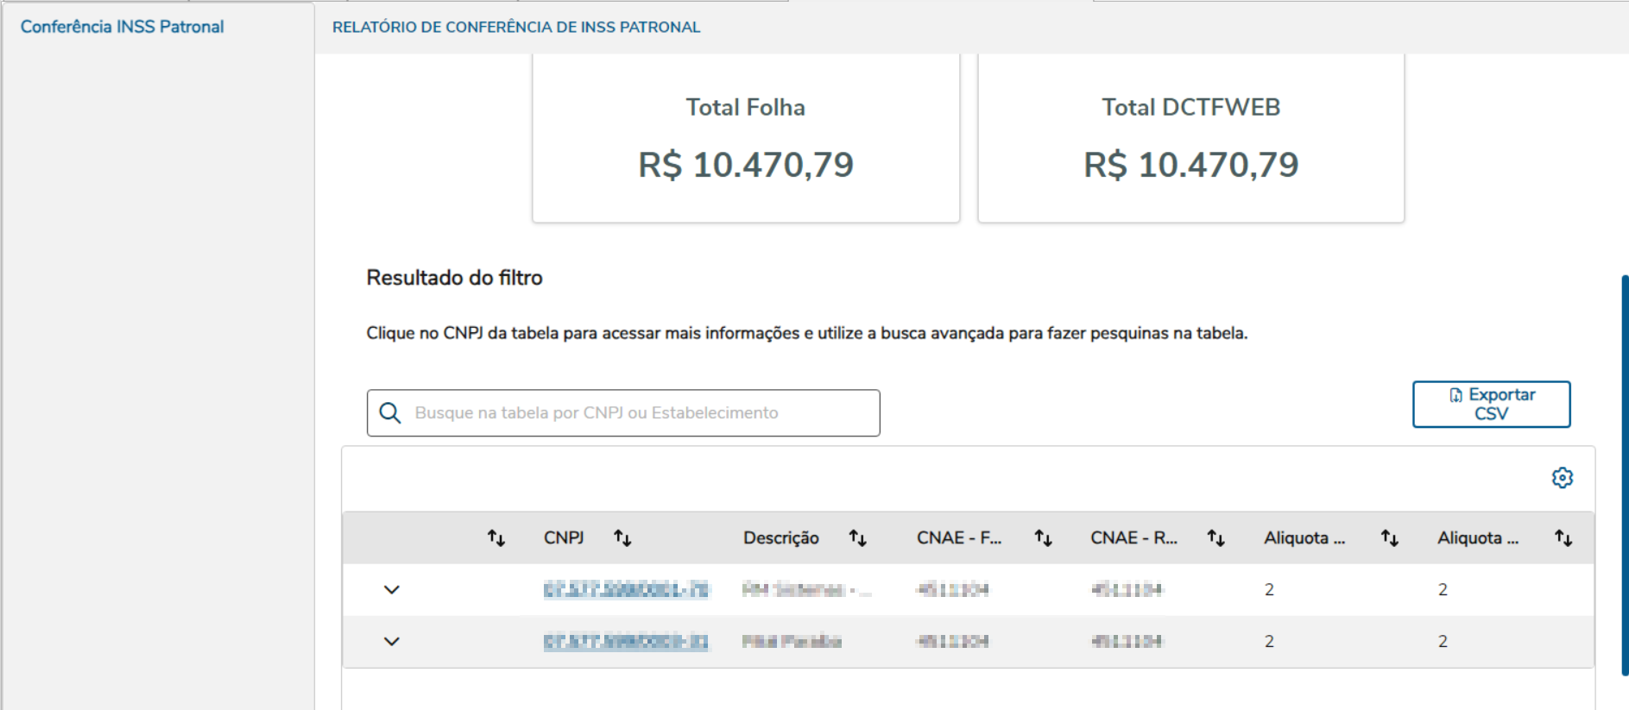The height and width of the screenshot is (710, 1629).
Task: Select Conferência INSS Patronal in sidebar
Action: (123, 27)
